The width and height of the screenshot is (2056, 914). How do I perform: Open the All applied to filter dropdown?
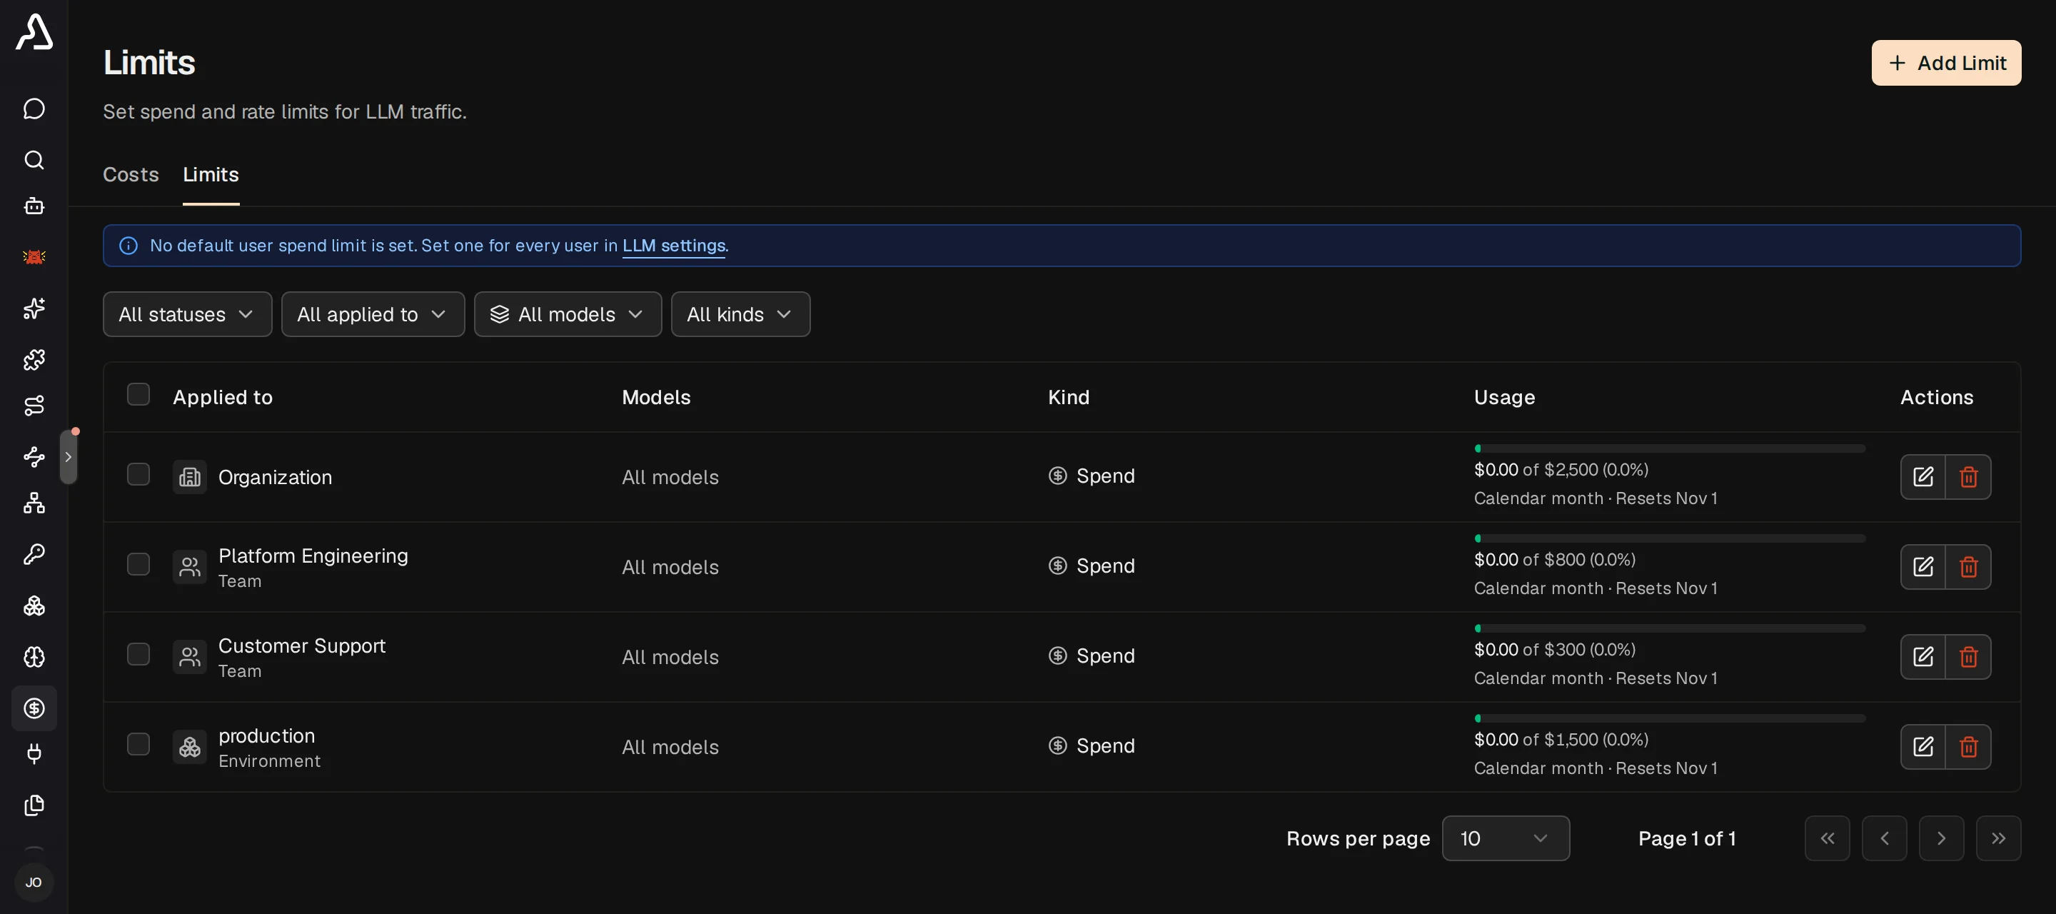(x=373, y=314)
